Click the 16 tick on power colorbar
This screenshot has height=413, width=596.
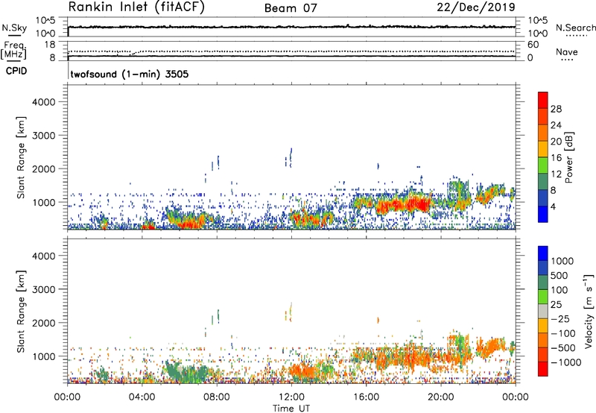tap(556, 158)
